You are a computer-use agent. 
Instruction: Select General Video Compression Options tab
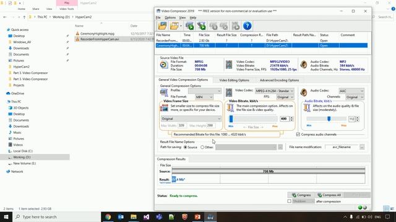coord(183,80)
